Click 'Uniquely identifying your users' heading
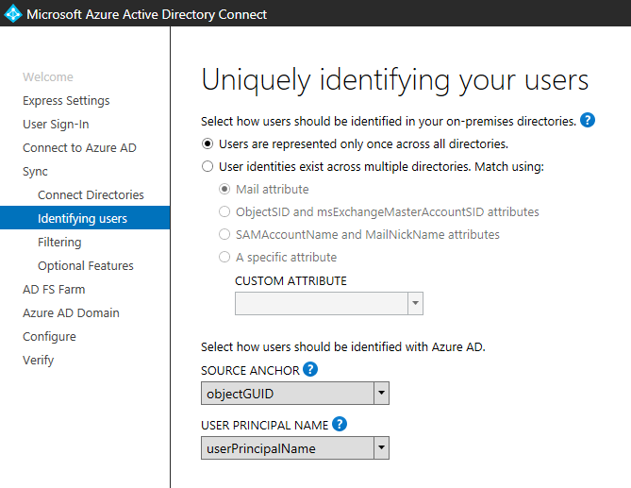This screenshot has height=488, width=631. 395,80
